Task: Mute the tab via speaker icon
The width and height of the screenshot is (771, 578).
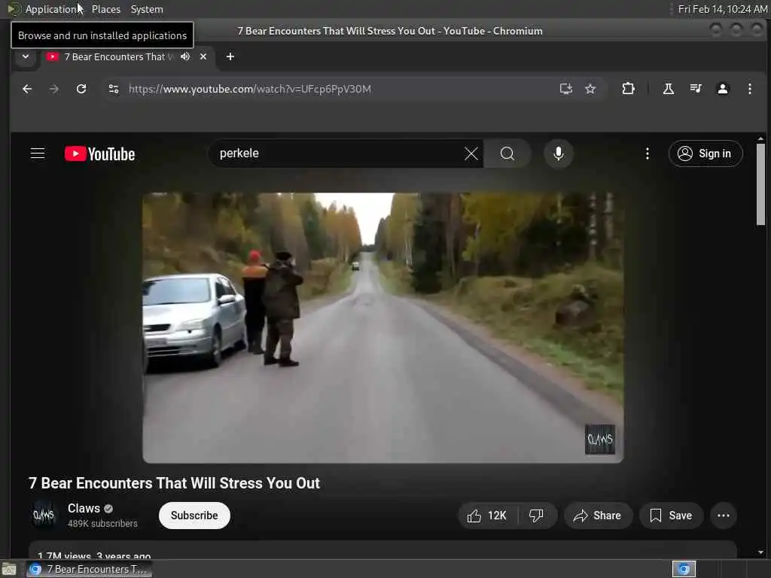Action: click(x=185, y=56)
